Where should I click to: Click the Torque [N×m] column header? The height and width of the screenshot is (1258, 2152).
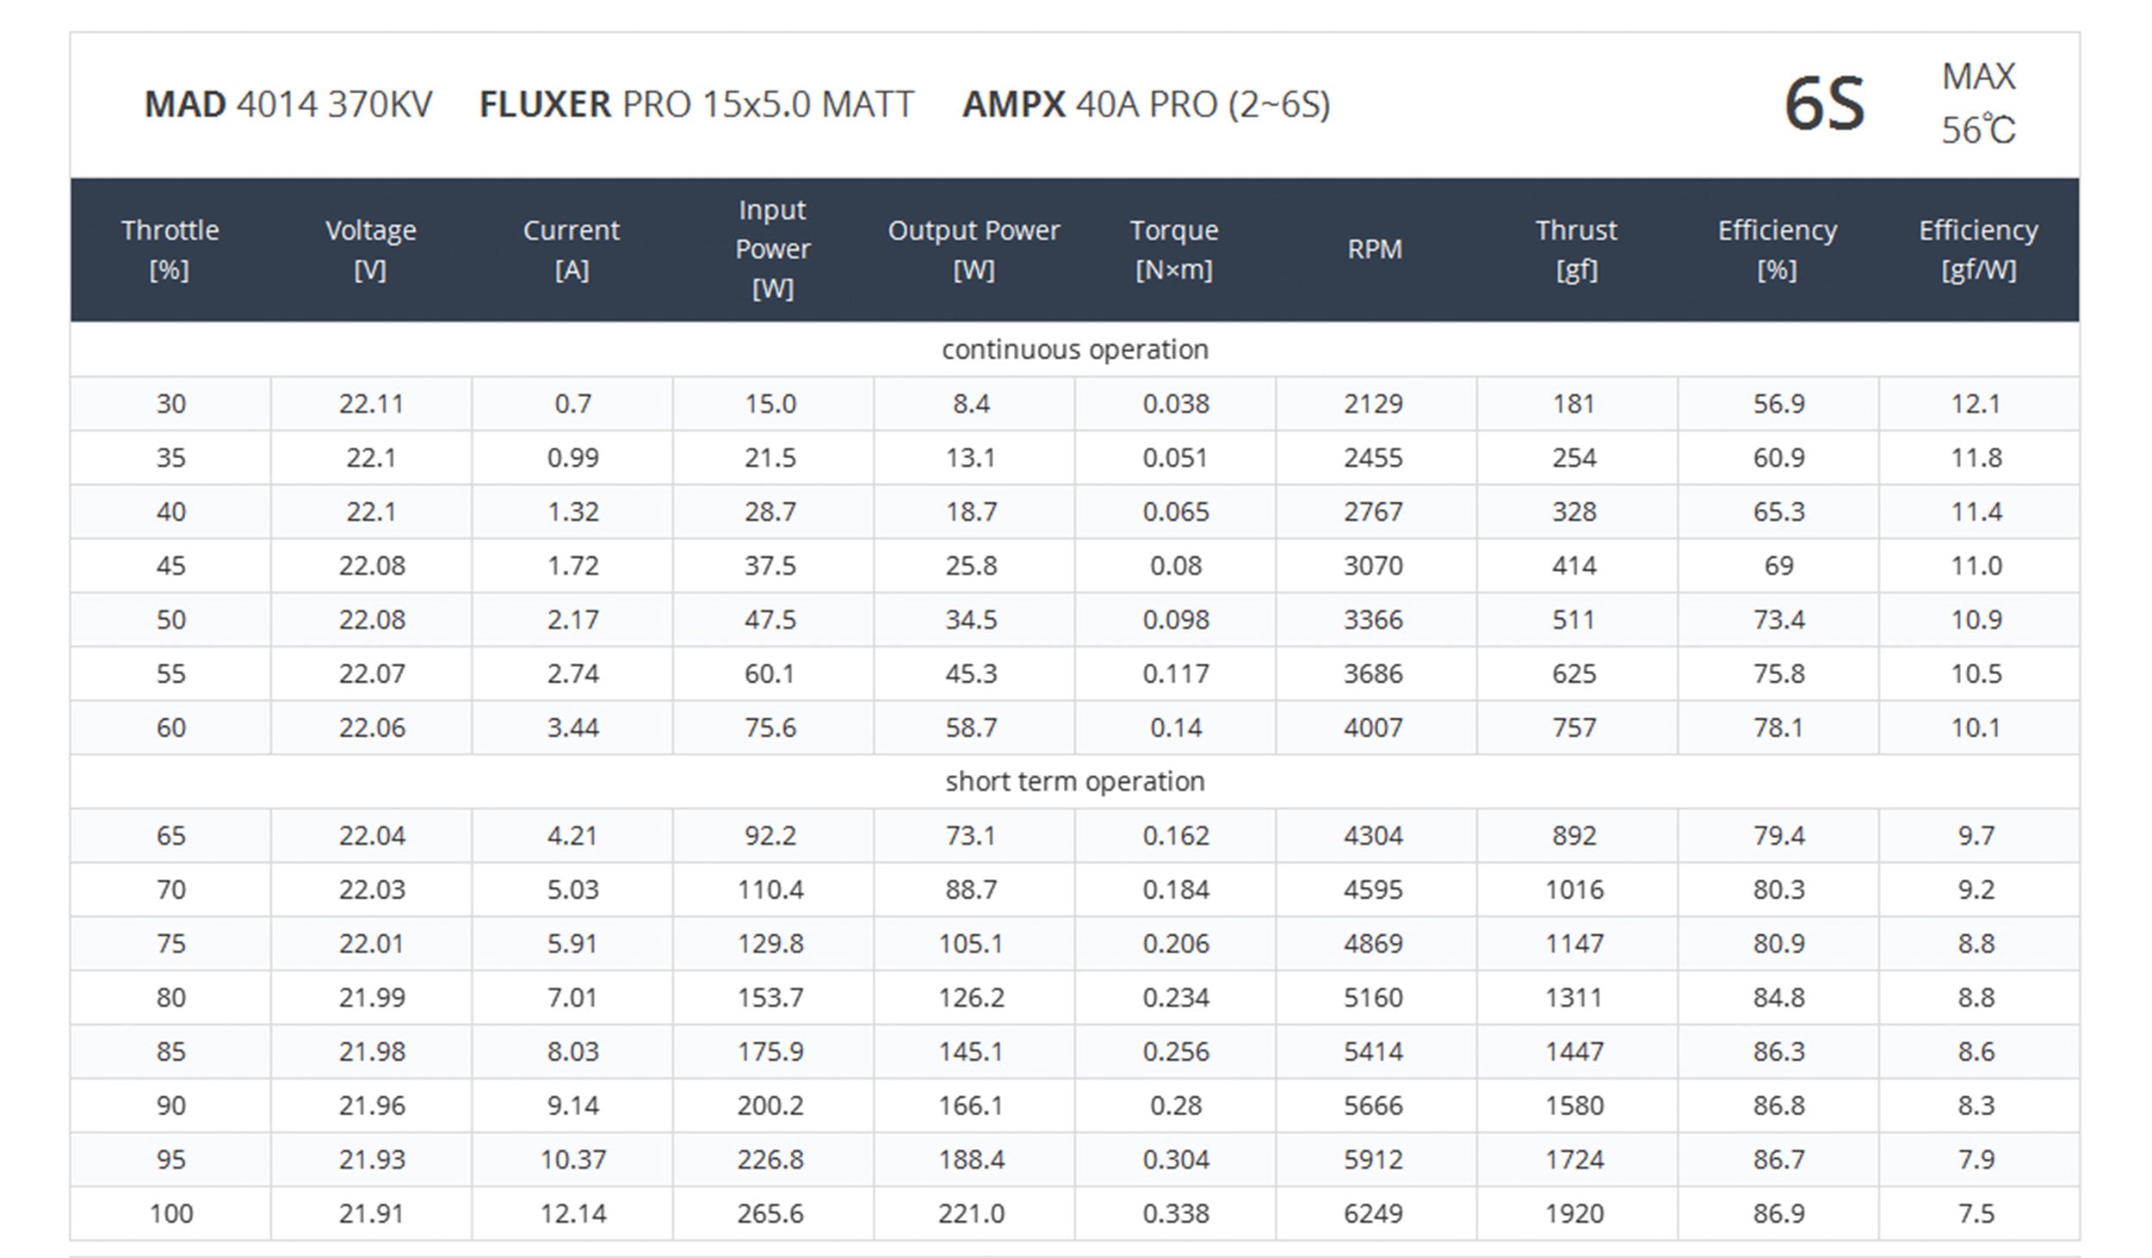[x=1174, y=250]
